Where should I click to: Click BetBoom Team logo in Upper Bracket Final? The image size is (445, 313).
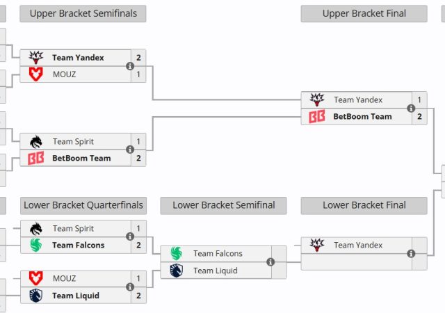pyautogui.click(x=316, y=117)
